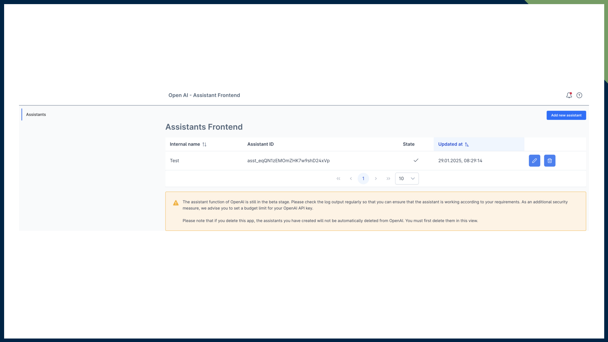The image size is (608, 342).
Task: Click Add new assistant button
Action: [566, 115]
